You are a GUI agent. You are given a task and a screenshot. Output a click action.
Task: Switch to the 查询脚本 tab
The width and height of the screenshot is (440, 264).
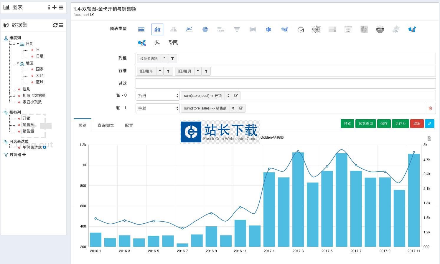pyautogui.click(x=106, y=125)
